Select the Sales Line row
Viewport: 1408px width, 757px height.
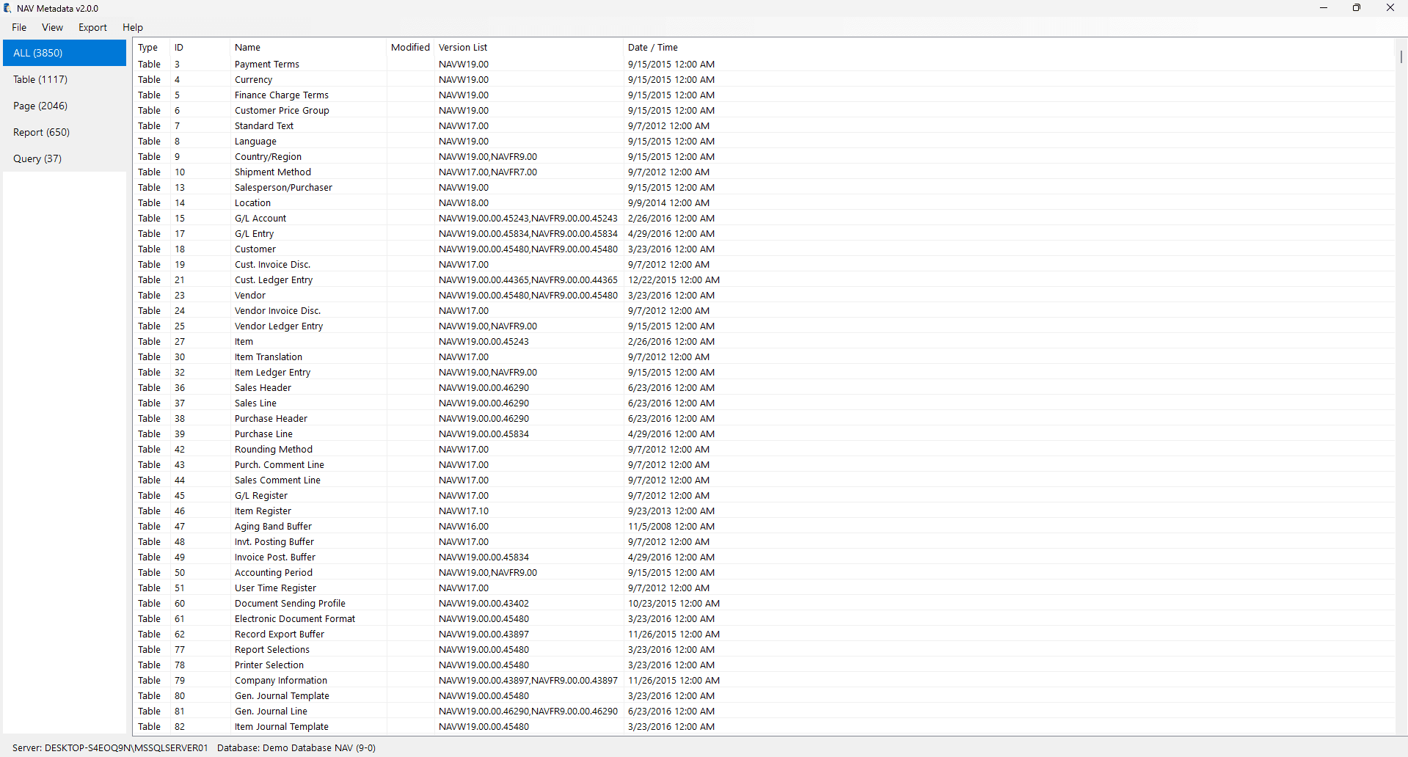tap(764, 403)
